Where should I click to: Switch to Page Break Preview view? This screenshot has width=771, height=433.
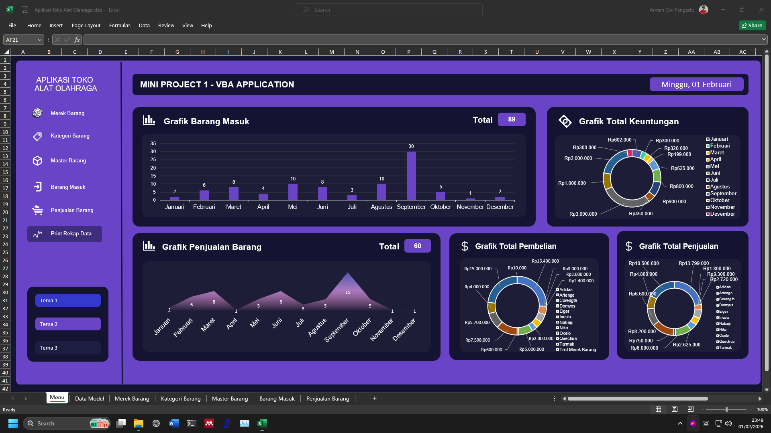coord(690,409)
